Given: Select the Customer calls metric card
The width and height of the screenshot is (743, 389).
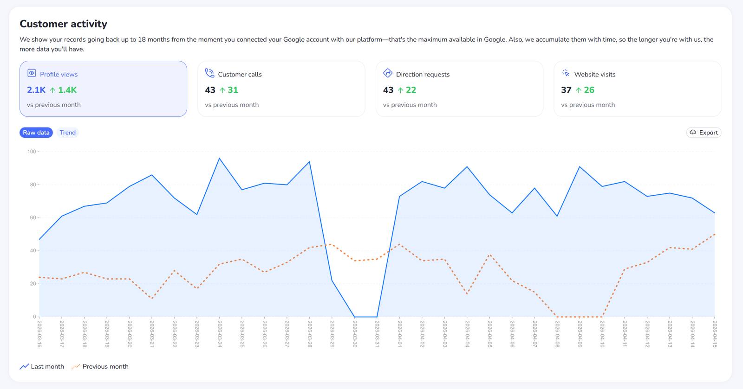Looking at the screenshot, I should click(281, 89).
